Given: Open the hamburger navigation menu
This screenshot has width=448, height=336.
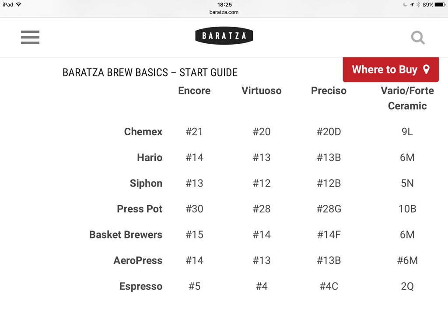Looking at the screenshot, I should pyautogui.click(x=30, y=37).
